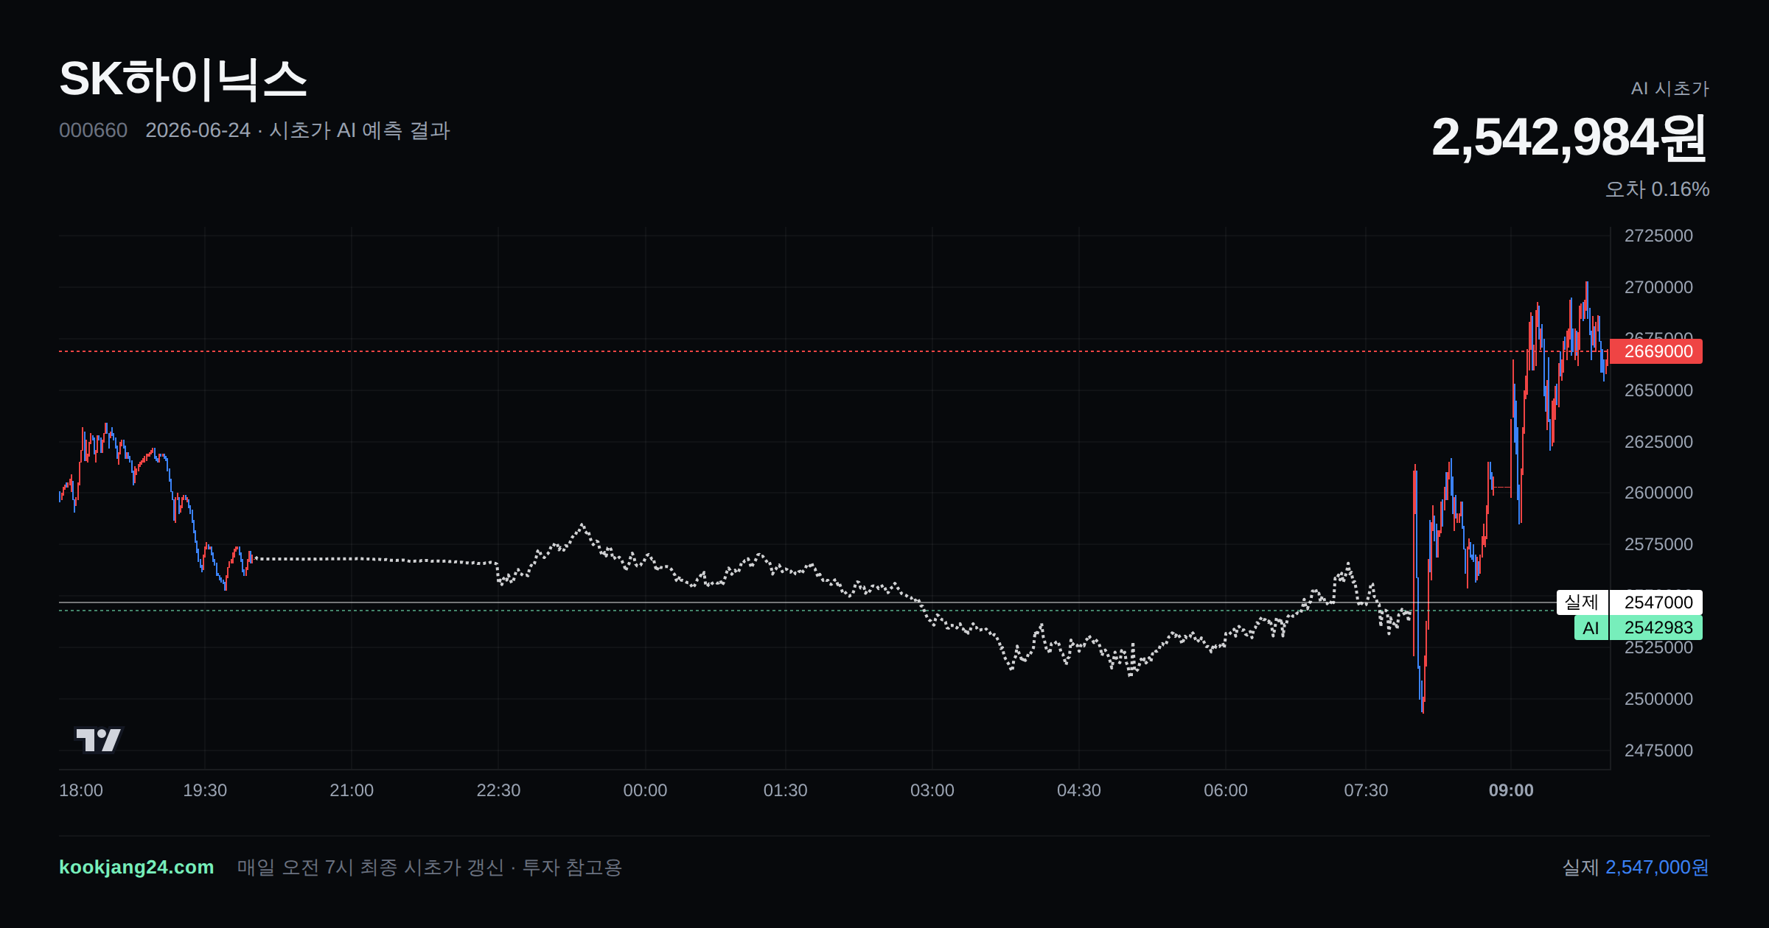Click the green AI tag beside 2542983
The image size is (1769, 928).
click(1591, 628)
